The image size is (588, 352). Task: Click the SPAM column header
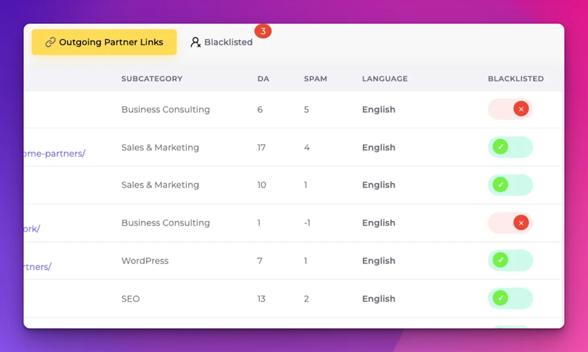(316, 79)
